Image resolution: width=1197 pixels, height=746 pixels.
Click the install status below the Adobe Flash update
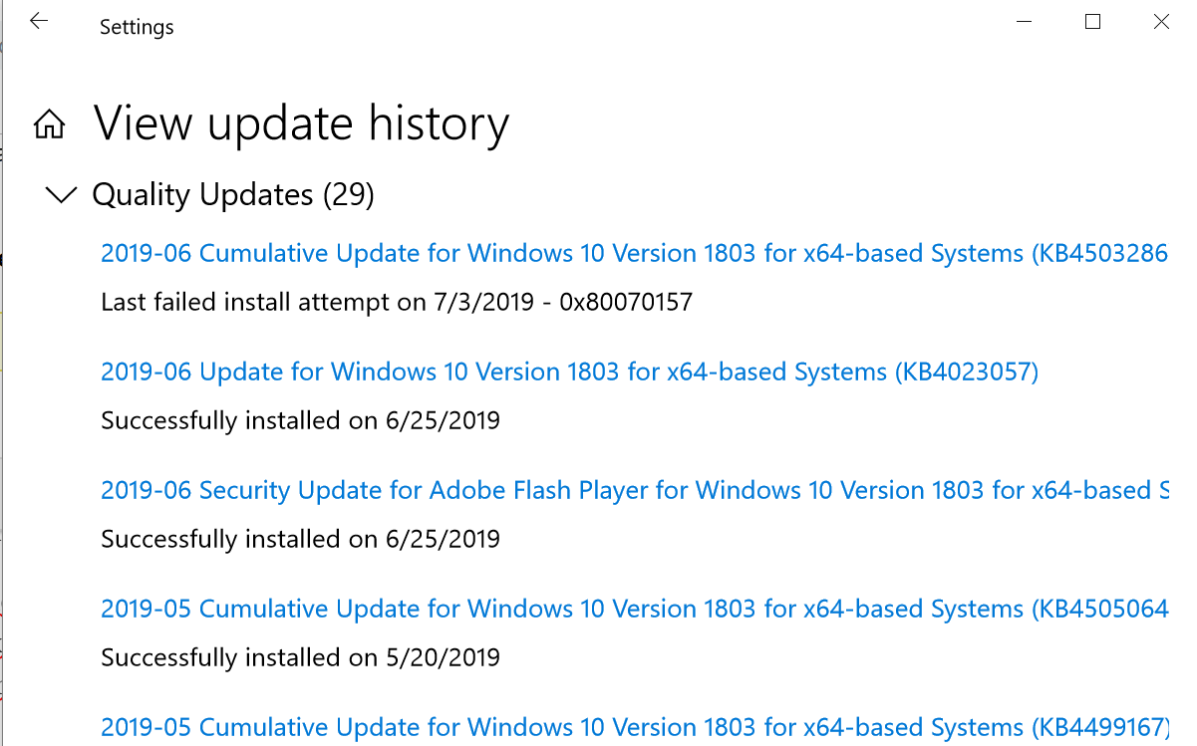click(x=300, y=539)
